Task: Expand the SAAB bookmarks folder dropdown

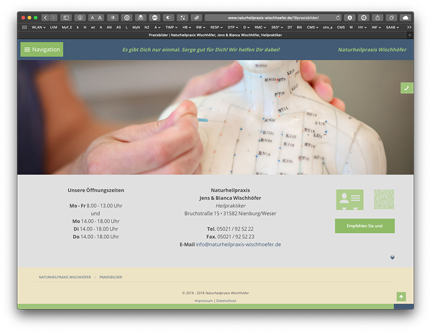Action: tap(393, 27)
